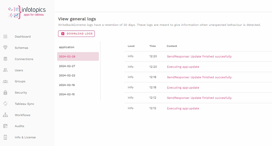272x146 pixels.
Task: Click the Connections database icon
Action: 5,59
